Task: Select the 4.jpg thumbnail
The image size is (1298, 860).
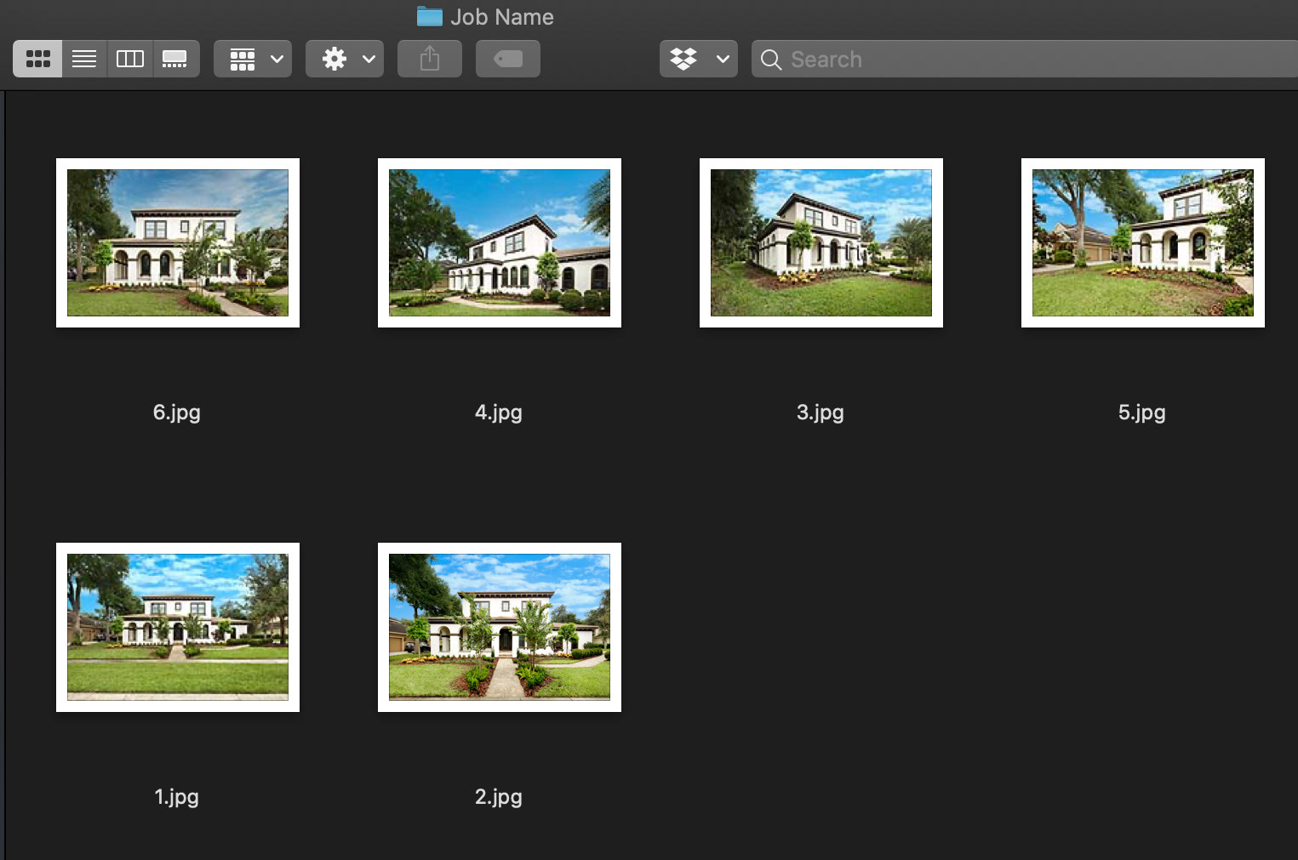Action: click(x=500, y=242)
